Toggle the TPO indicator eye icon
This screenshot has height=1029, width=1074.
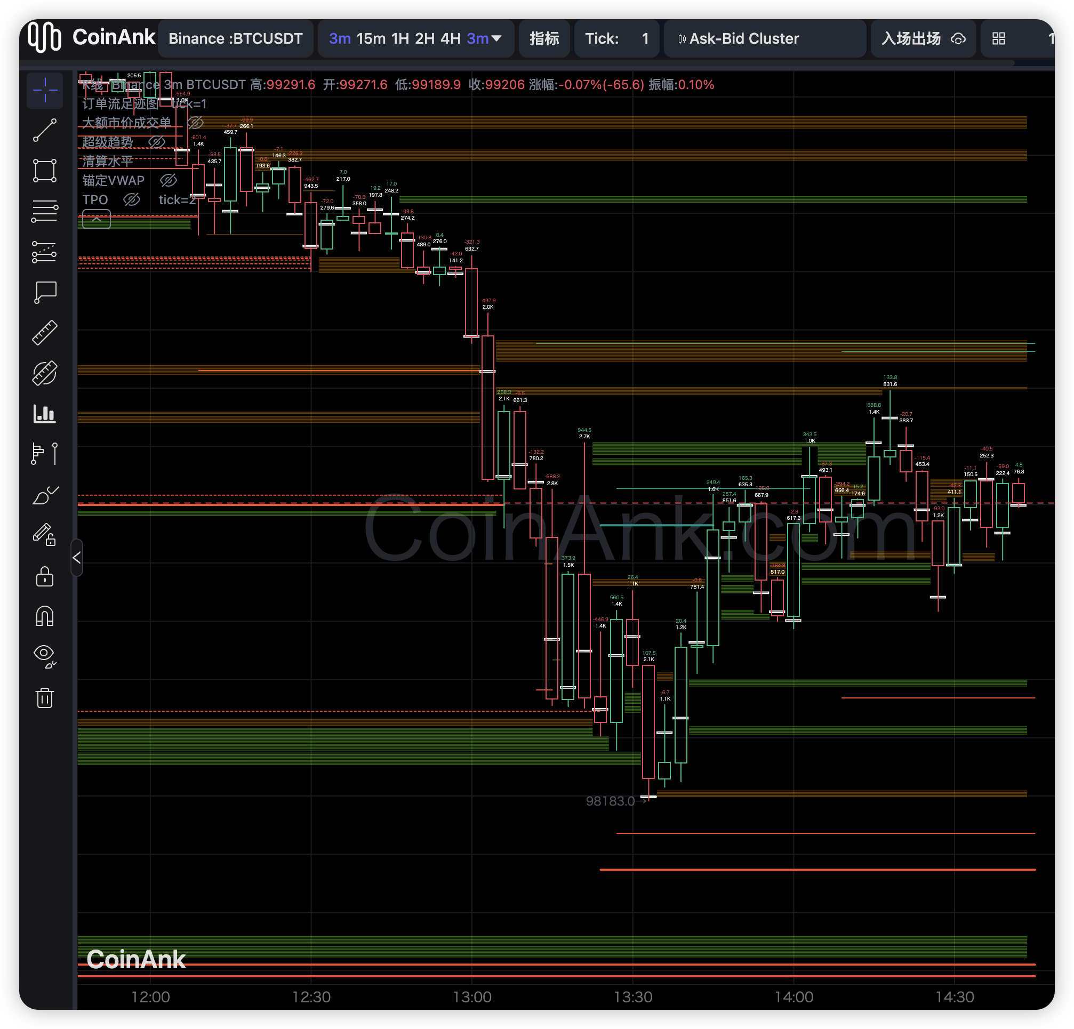(132, 199)
